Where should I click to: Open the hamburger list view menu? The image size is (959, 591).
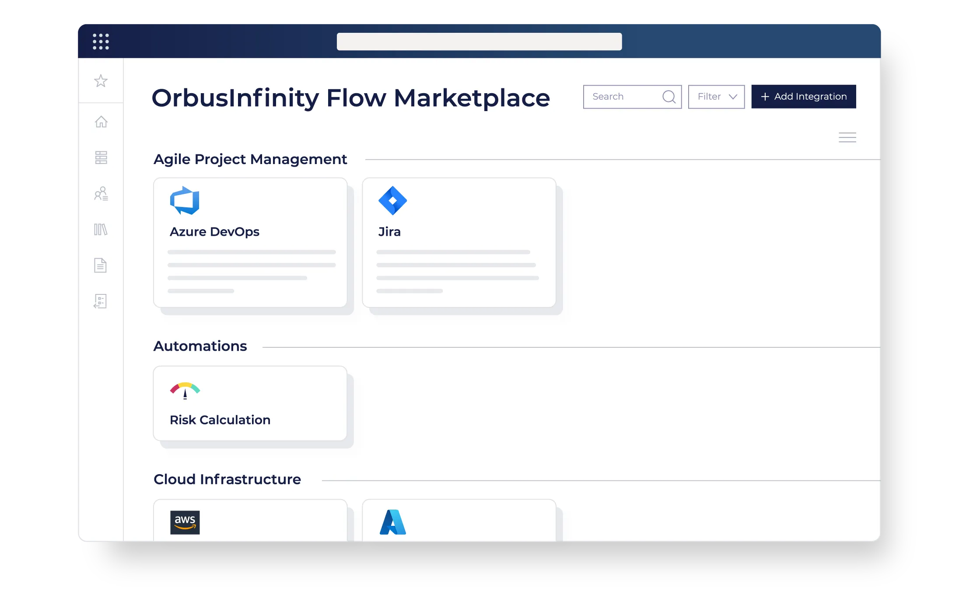847,137
